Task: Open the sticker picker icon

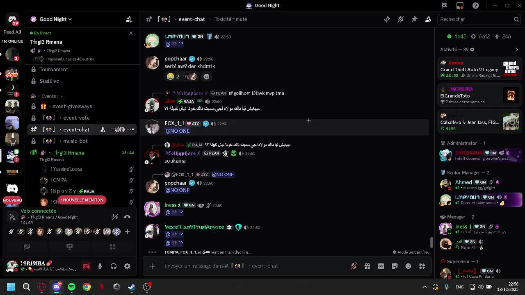Action: [x=395, y=266]
